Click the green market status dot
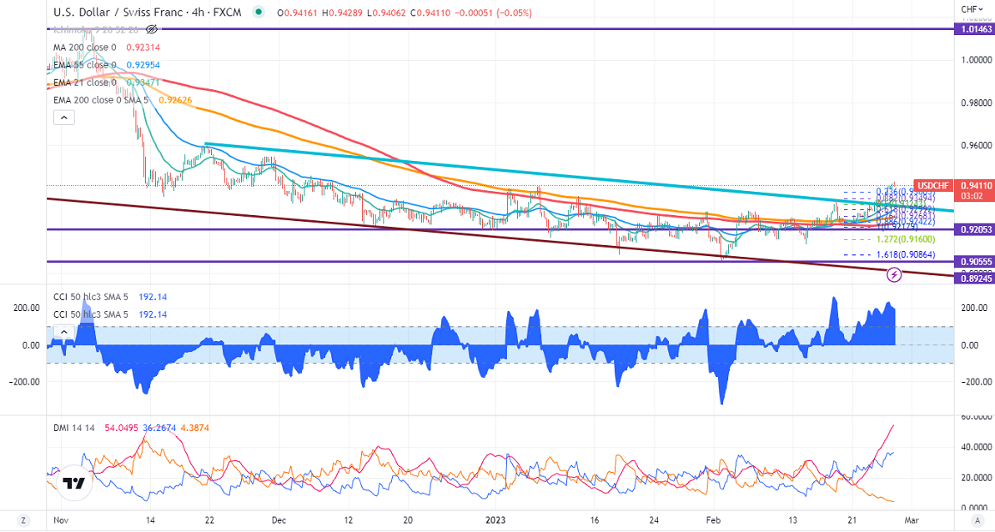Screen dimensions: 995x532 click(261, 13)
